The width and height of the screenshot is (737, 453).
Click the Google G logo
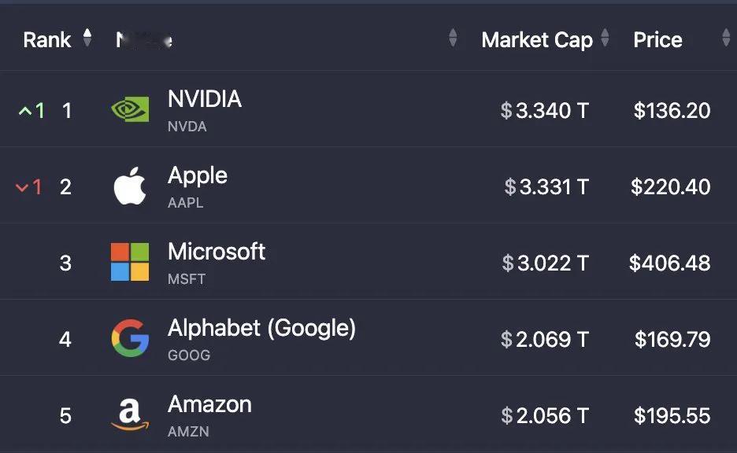(130, 338)
